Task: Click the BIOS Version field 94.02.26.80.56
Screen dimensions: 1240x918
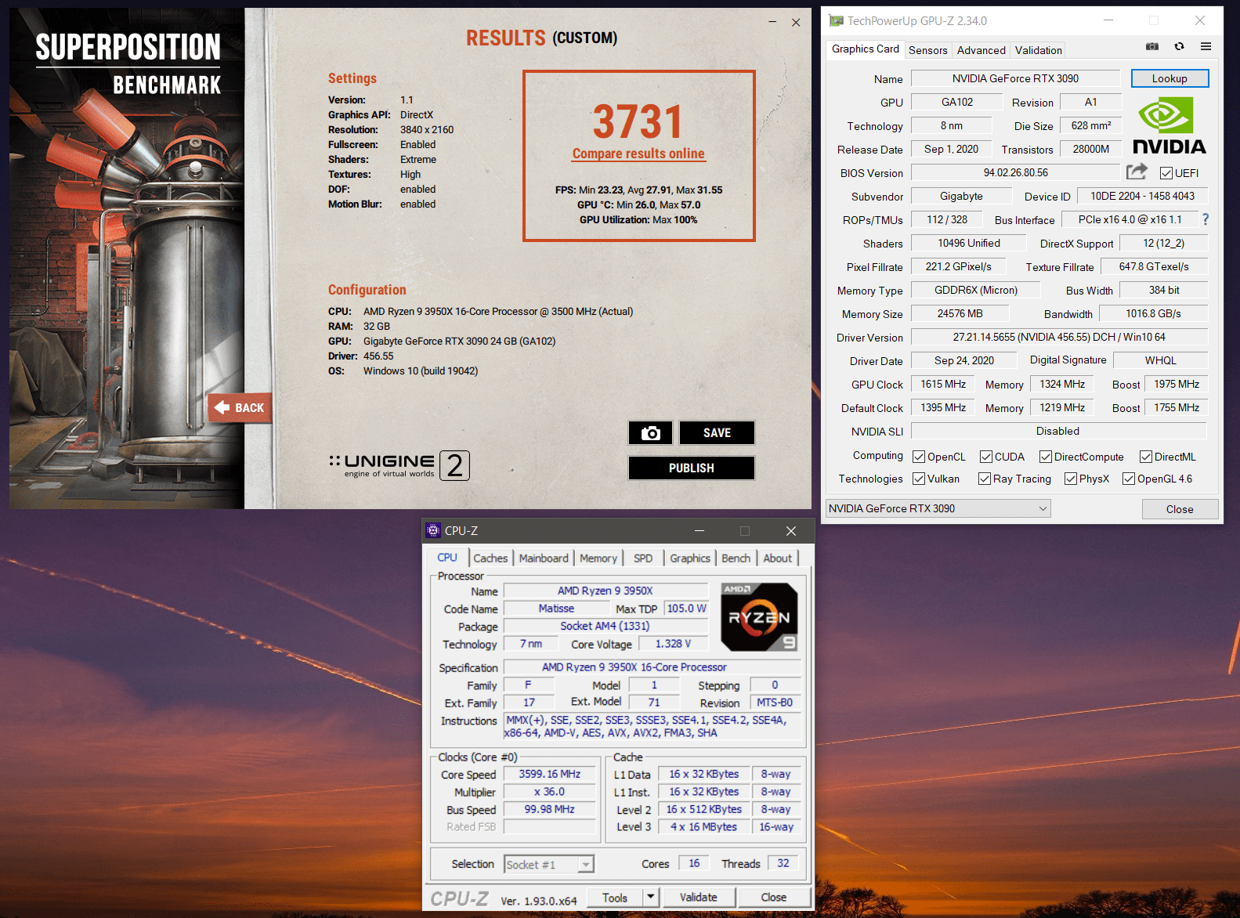Action: click(x=1015, y=172)
